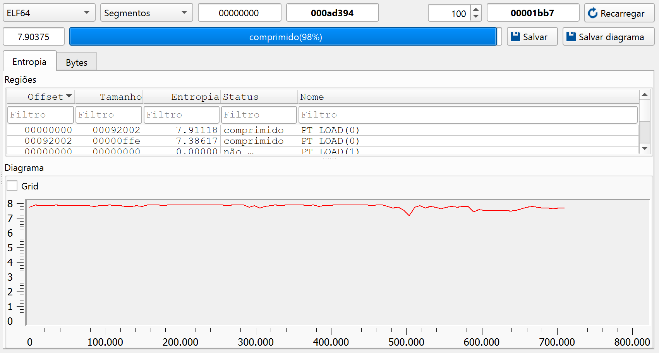Click the Salvar diagrama floppy disk icon
This screenshot has width=659, height=353.
point(571,37)
